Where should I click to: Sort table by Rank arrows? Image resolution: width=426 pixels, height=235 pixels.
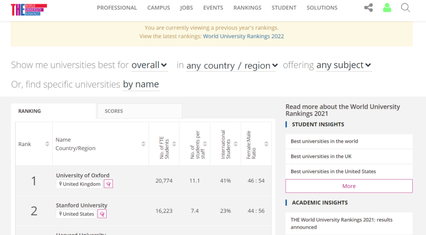47,144
